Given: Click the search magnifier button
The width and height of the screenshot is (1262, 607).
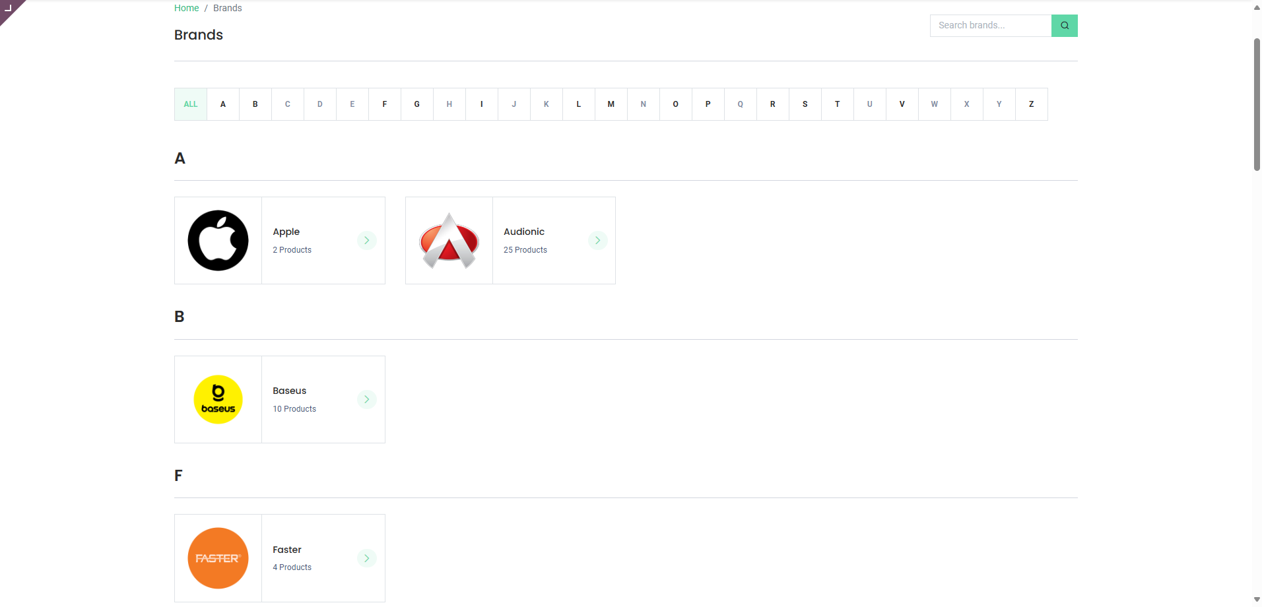Looking at the screenshot, I should (x=1064, y=26).
